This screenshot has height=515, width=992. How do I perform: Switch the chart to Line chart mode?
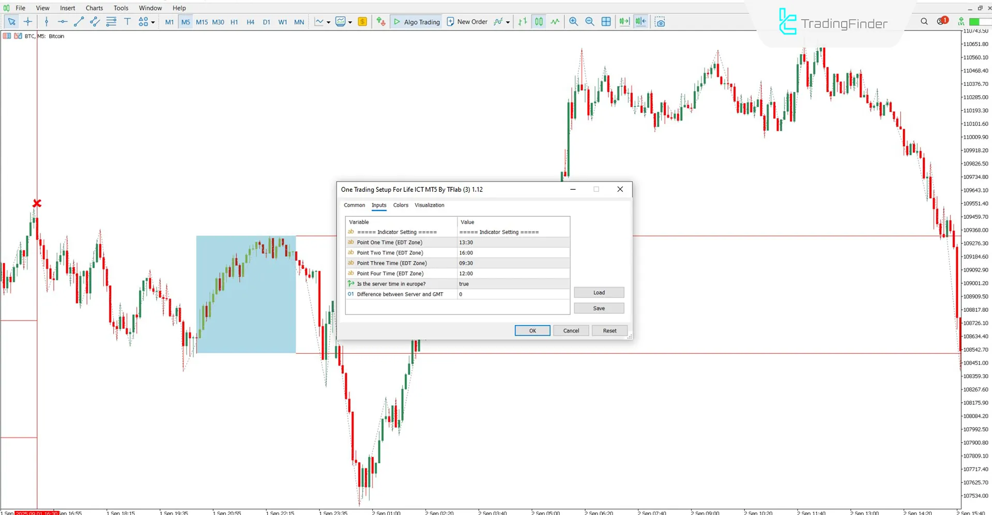555,21
